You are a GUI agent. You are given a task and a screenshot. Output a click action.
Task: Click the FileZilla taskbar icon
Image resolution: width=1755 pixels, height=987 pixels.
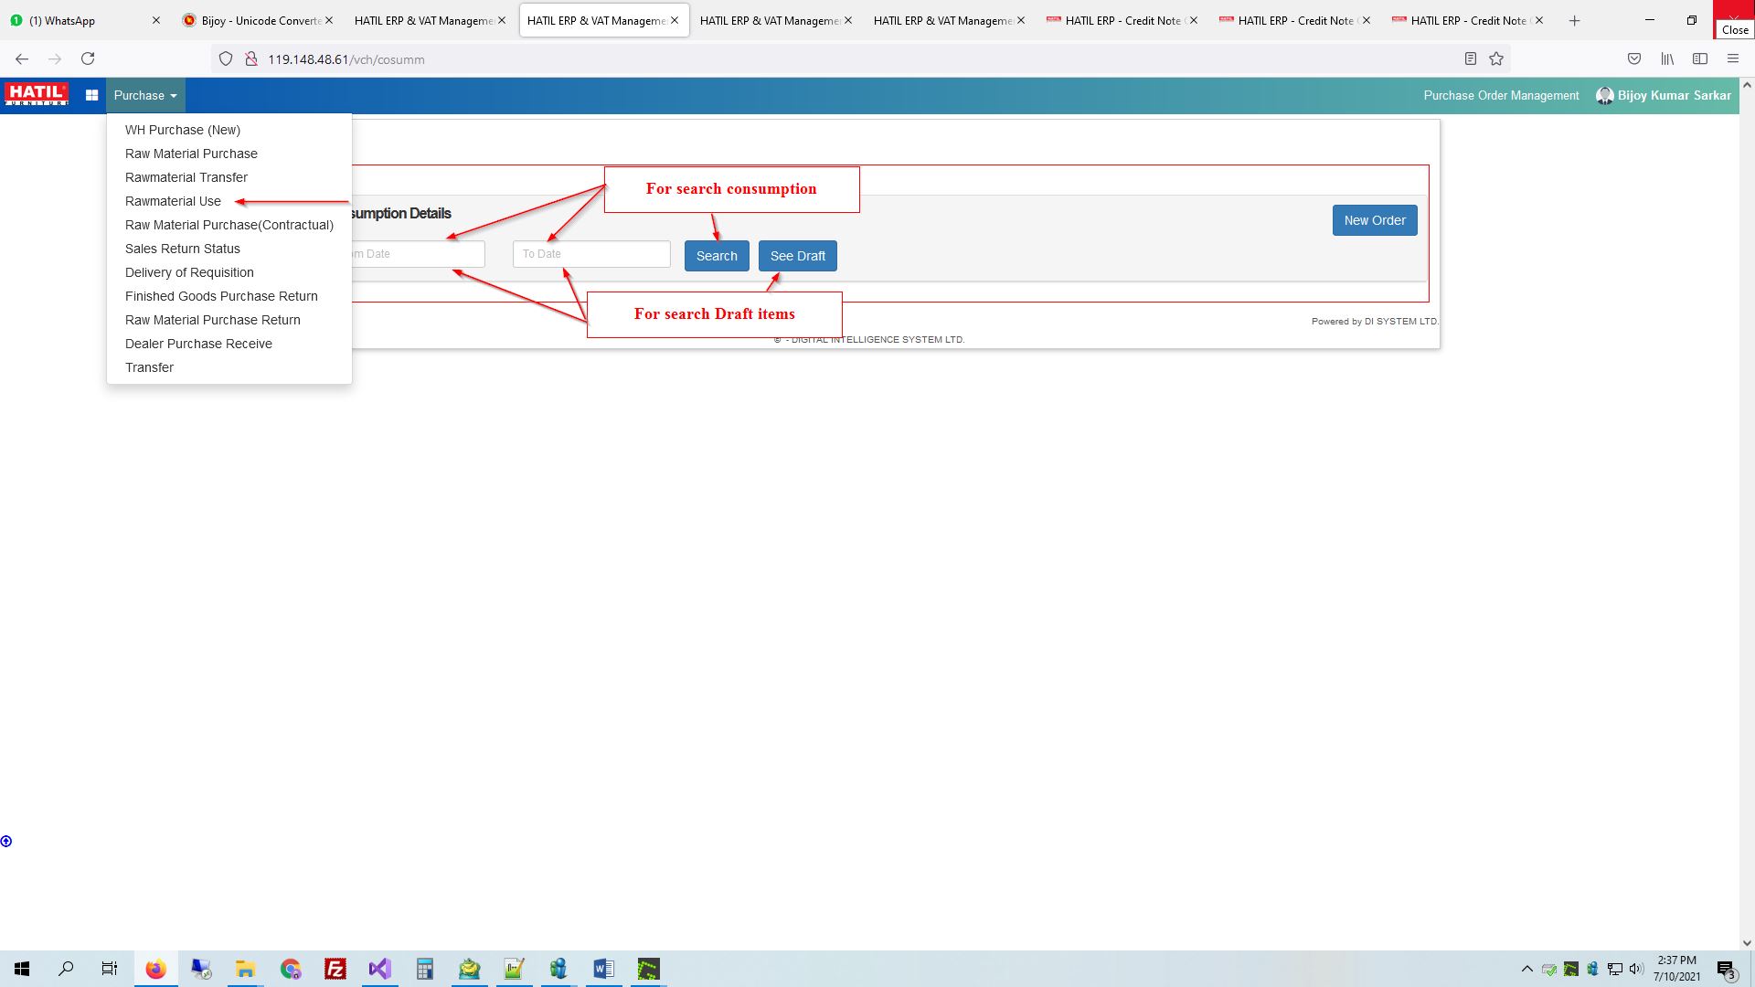(x=335, y=968)
